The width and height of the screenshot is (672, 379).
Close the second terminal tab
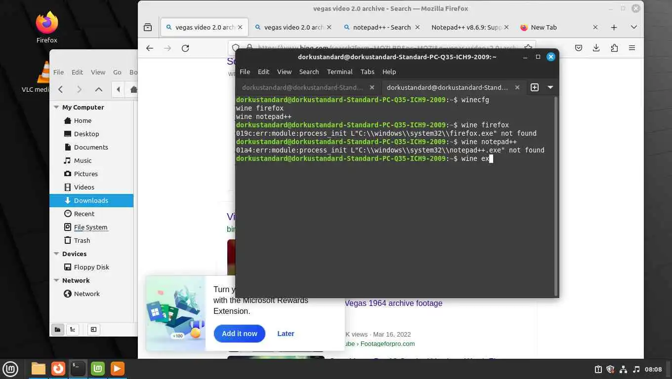[517, 87]
